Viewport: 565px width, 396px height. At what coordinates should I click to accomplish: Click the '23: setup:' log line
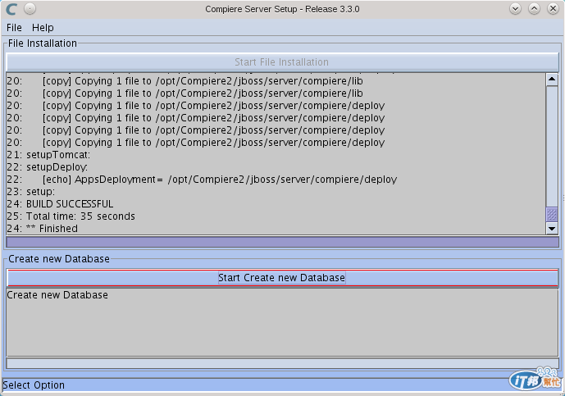coord(31,192)
